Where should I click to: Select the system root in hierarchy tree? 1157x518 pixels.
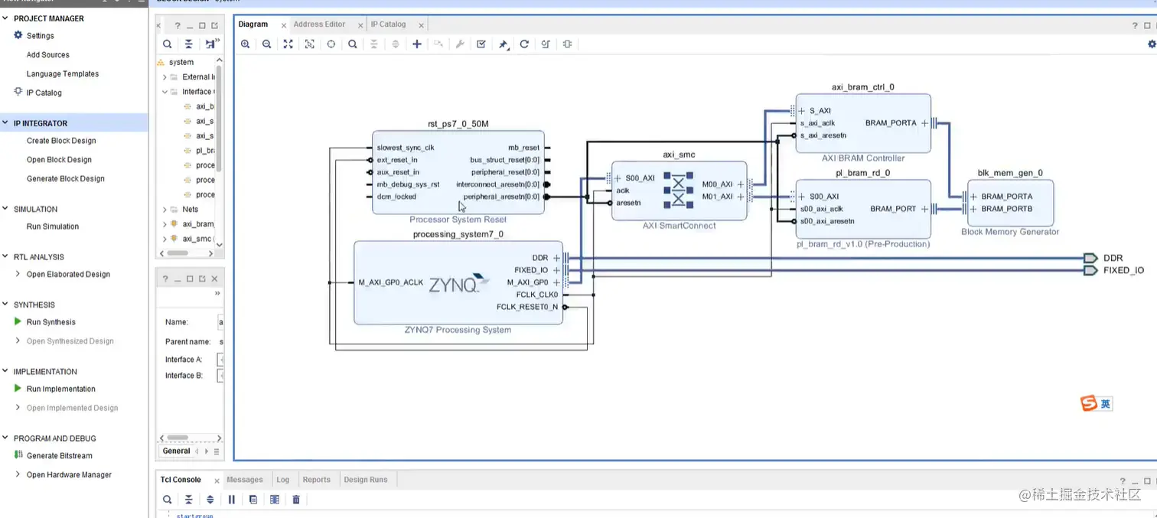(x=181, y=63)
